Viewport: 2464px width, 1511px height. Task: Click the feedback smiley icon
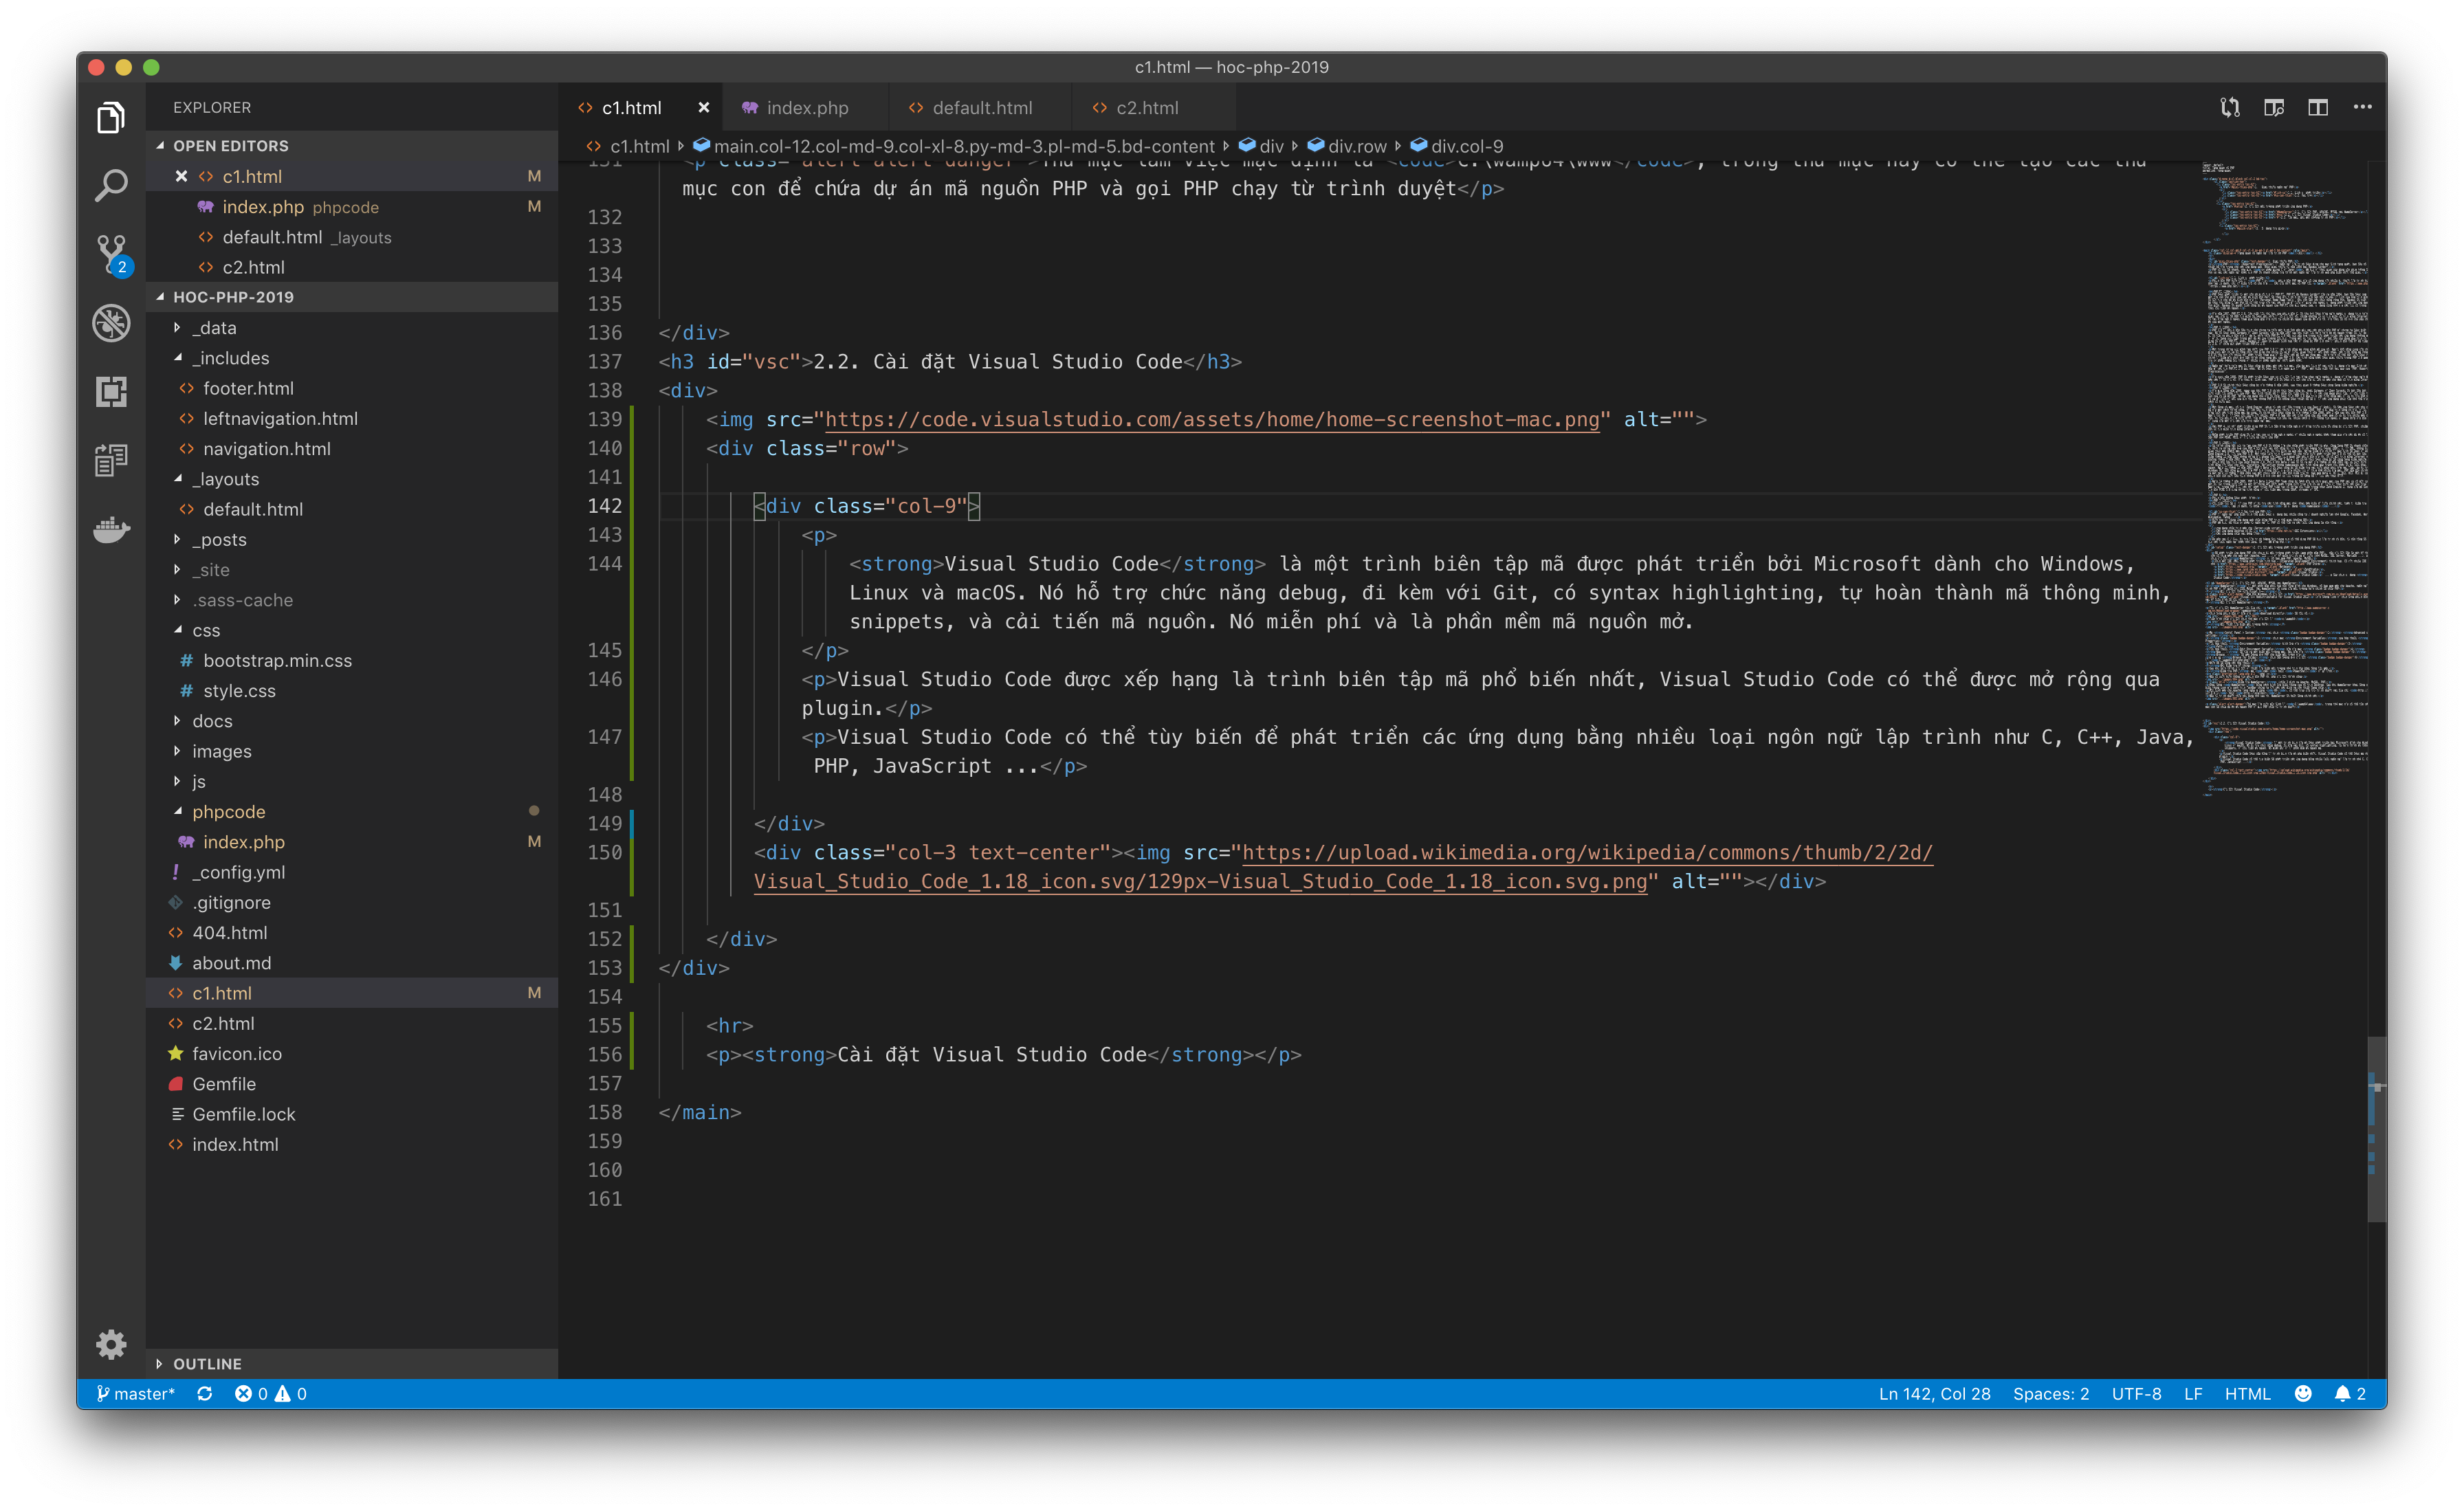pos(2303,1393)
